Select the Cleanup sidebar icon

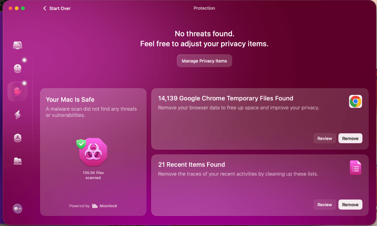(x=18, y=68)
